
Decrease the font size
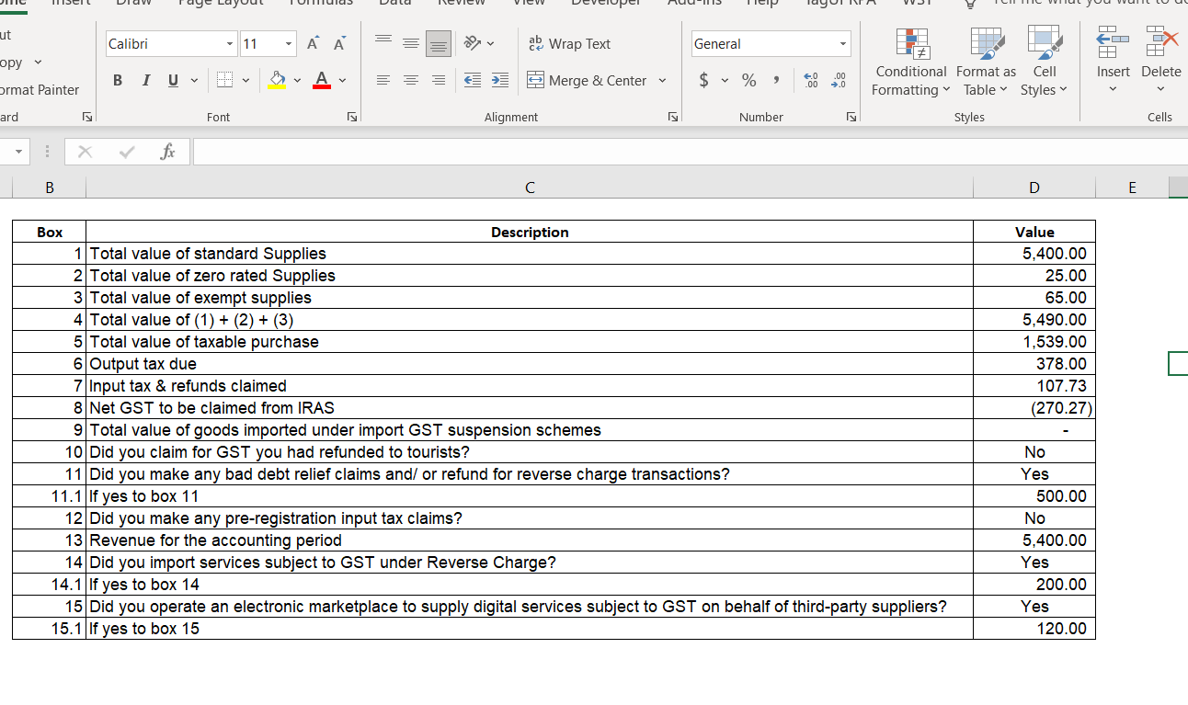click(x=339, y=44)
